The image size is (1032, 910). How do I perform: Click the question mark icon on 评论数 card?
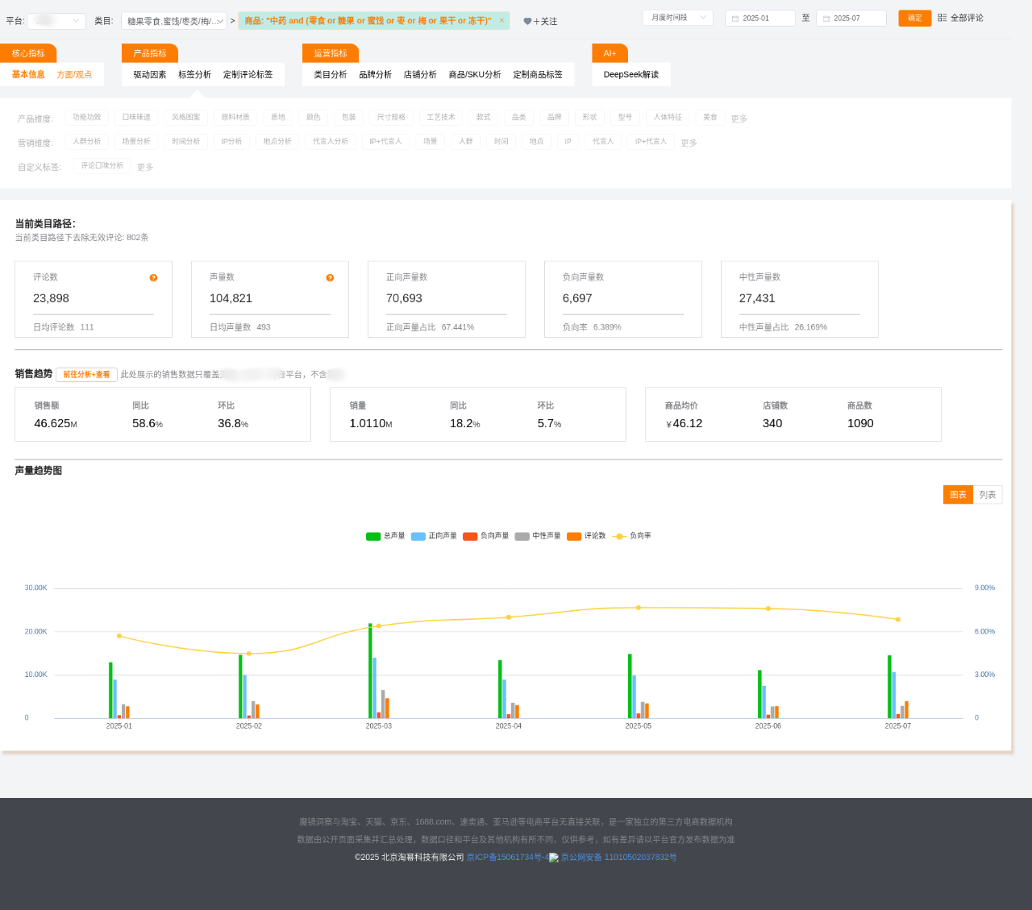(153, 278)
